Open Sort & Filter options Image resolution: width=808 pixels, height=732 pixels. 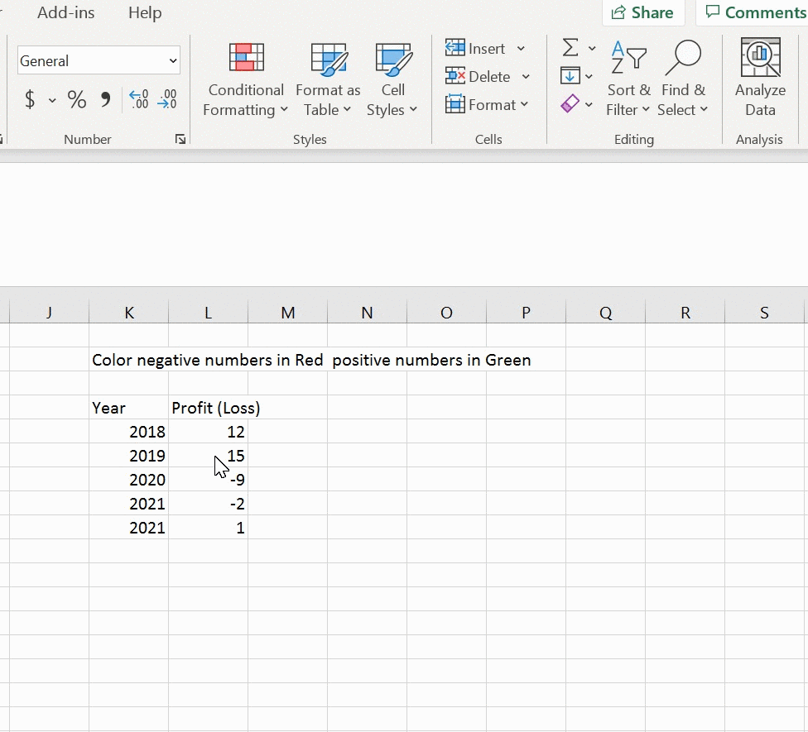pos(628,80)
